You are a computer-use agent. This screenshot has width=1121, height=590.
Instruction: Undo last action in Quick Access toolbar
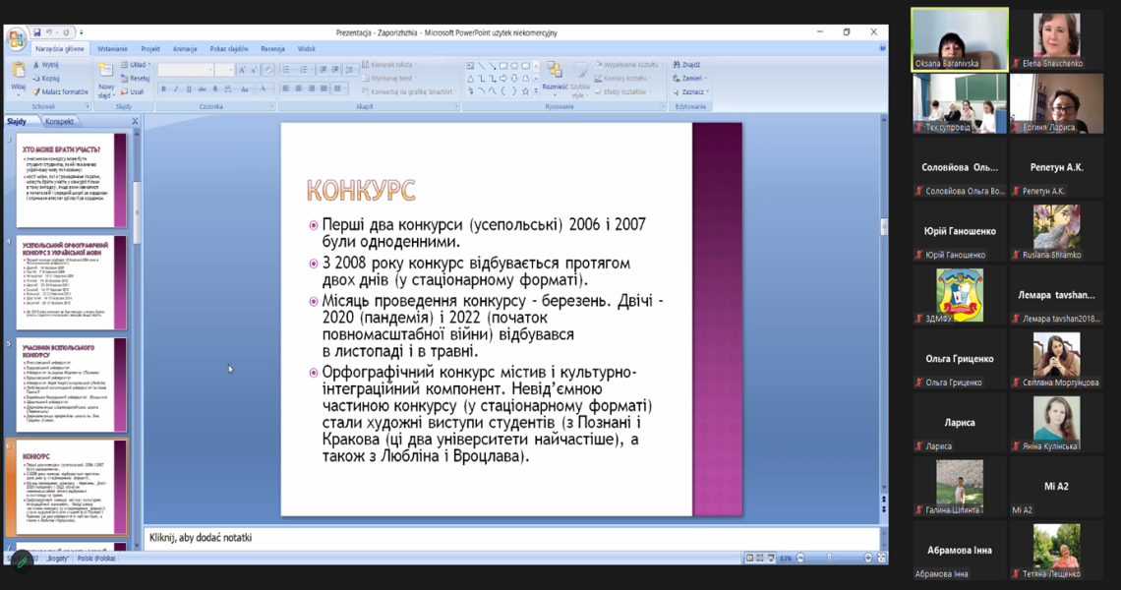click(49, 32)
